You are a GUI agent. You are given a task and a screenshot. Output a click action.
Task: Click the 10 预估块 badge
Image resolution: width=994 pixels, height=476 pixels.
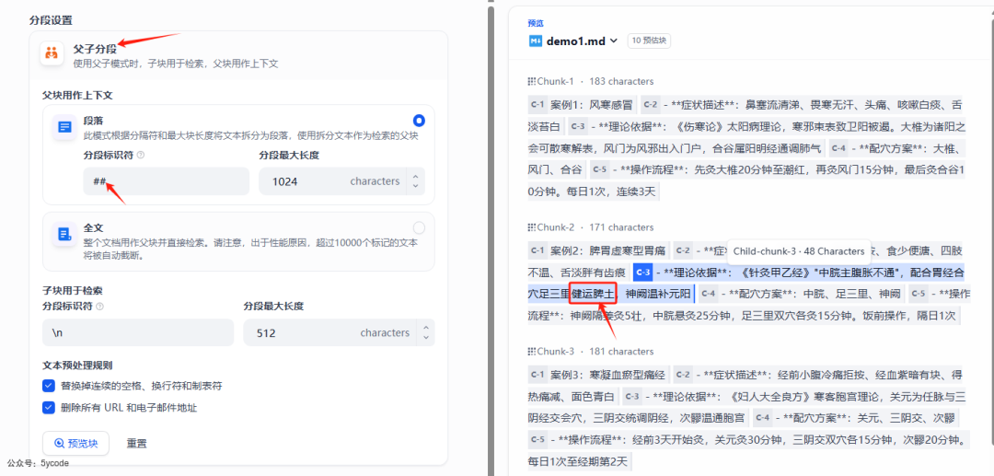click(x=649, y=41)
